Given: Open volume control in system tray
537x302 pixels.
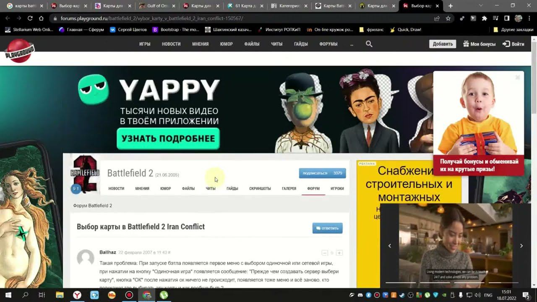Looking at the screenshot, I should pos(477,295).
